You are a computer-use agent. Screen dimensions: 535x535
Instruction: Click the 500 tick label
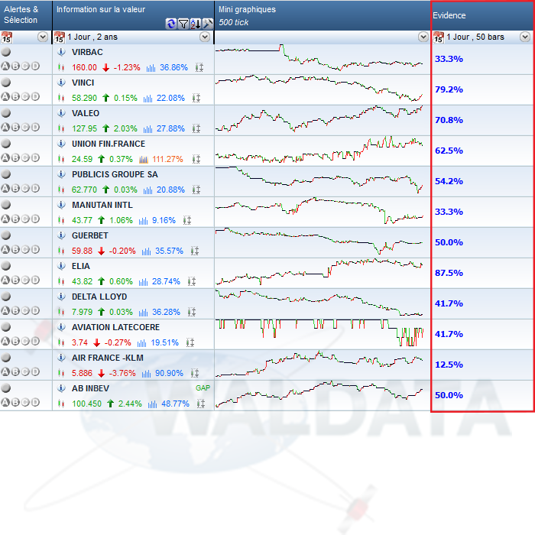[x=234, y=22]
